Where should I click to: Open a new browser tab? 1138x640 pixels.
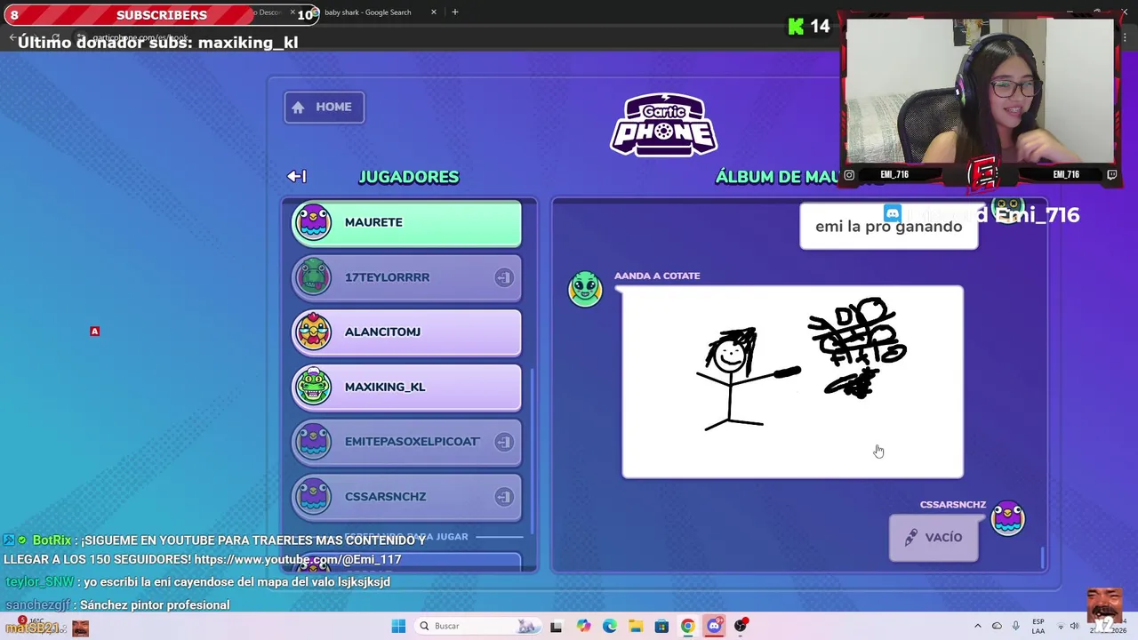click(455, 12)
